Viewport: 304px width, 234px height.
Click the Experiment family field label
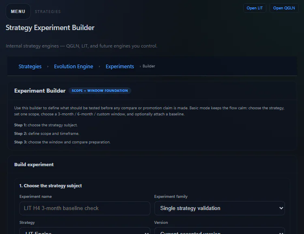(171, 197)
